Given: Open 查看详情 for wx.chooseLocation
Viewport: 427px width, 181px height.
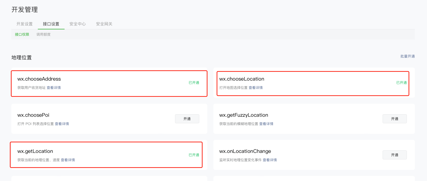Looking at the screenshot, I should point(255,88).
